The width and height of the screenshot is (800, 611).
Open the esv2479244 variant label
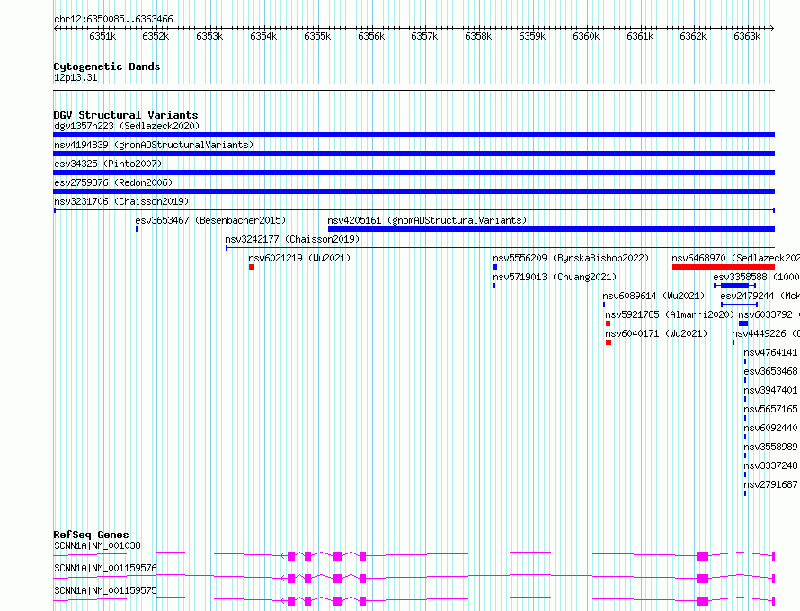click(760, 296)
